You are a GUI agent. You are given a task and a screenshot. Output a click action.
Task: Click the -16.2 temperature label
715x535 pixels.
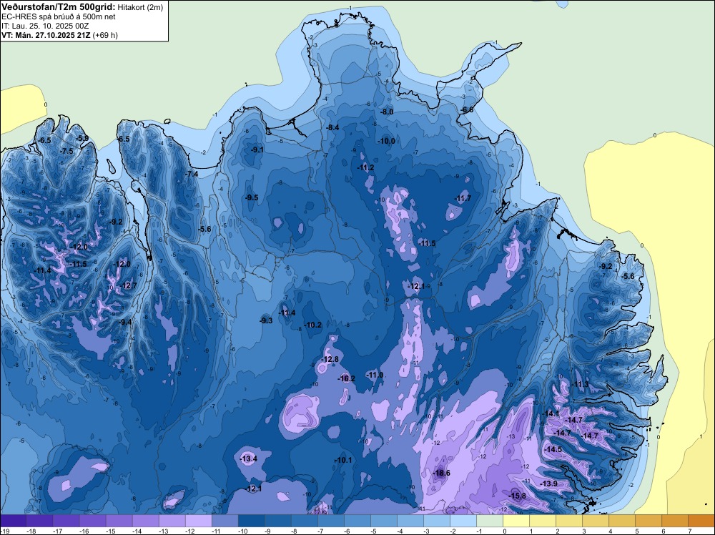pyautogui.click(x=346, y=378)
